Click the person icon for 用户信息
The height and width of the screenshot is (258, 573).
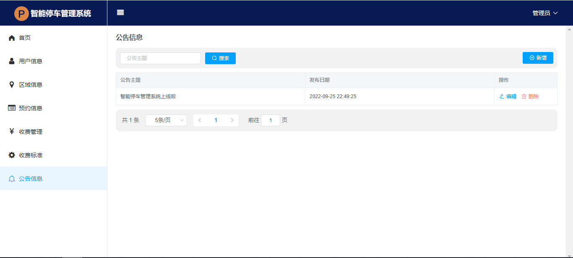click(12, 61)
